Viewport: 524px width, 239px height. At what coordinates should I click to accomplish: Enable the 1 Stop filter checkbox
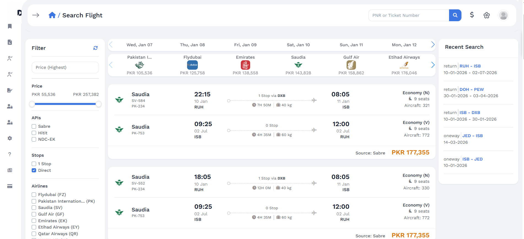tap(34, 164)
